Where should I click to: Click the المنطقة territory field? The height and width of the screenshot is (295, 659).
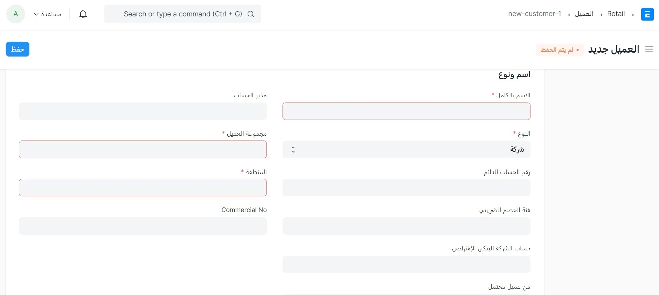tap(143, 188)
